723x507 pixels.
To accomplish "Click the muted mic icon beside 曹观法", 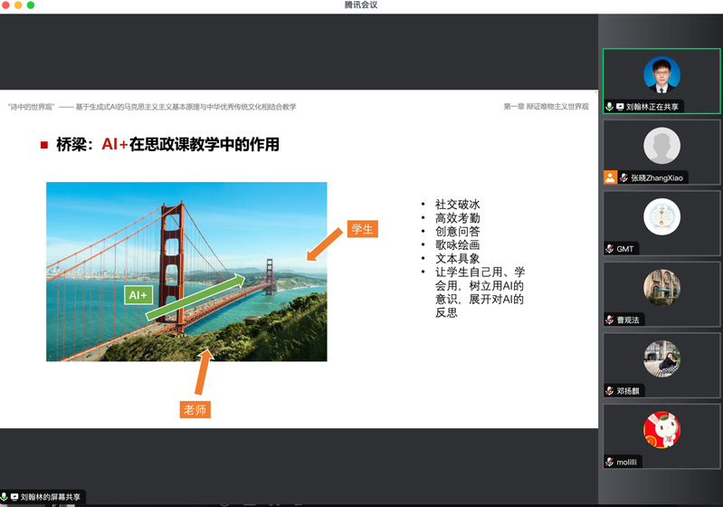I will click(610, 320).
